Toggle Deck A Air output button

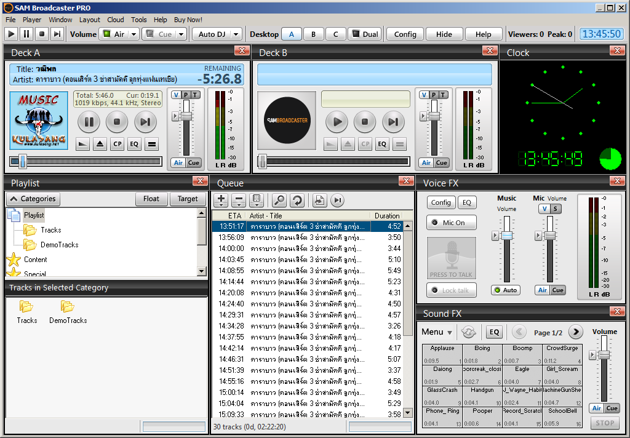(x=178, y=163)
